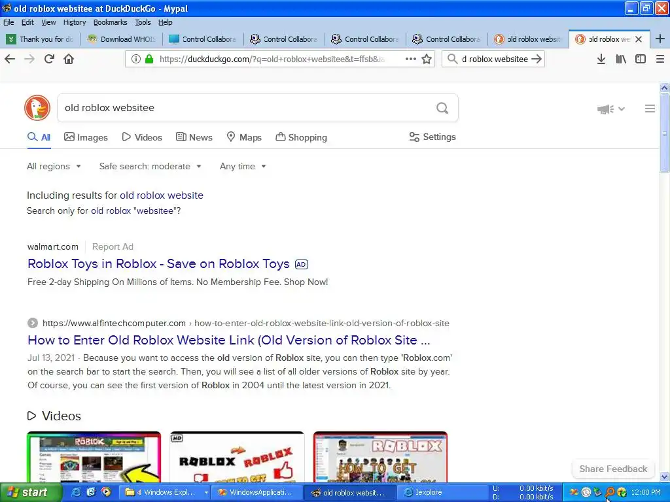The image size is (670, 502).
Task: Submit toolbar search with arrow button
Action: click(x=537, y=59)
